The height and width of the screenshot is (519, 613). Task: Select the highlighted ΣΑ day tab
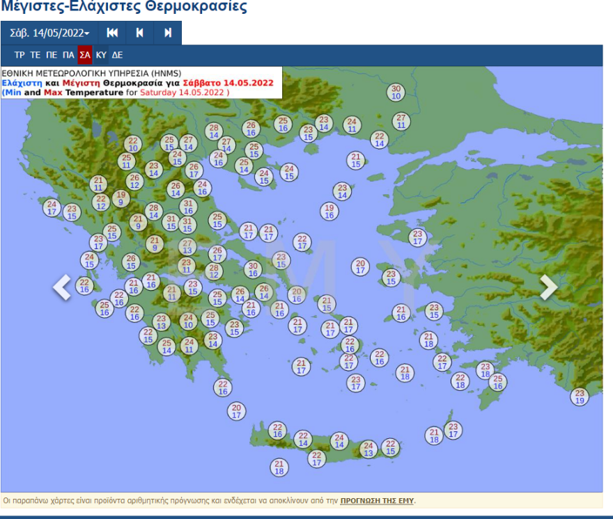[x=85, y=55]
